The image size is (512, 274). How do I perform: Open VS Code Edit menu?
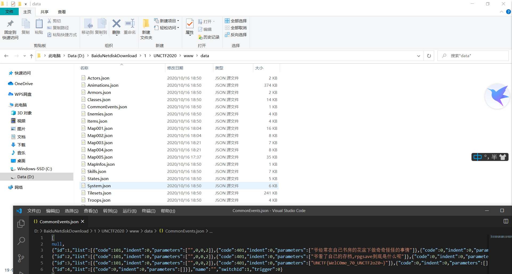(53, 211)
